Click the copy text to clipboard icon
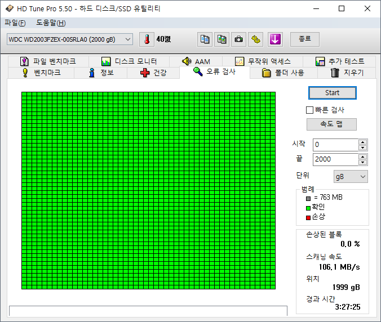Viewport: 381px width, 322px height. 205,39
